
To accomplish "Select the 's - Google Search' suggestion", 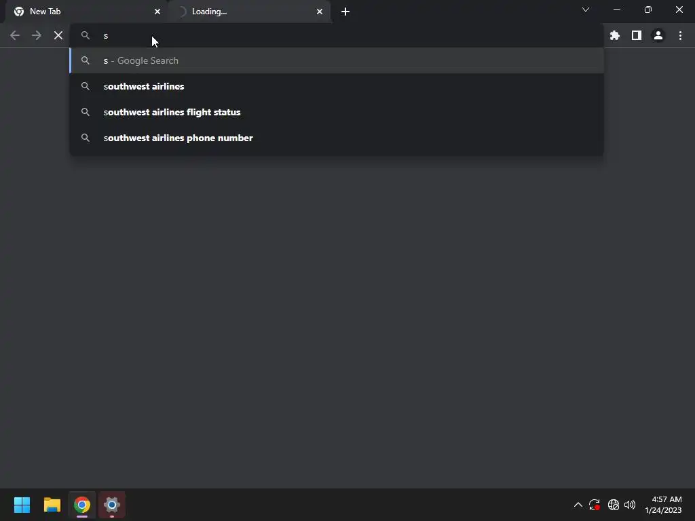I will [337, 60].
